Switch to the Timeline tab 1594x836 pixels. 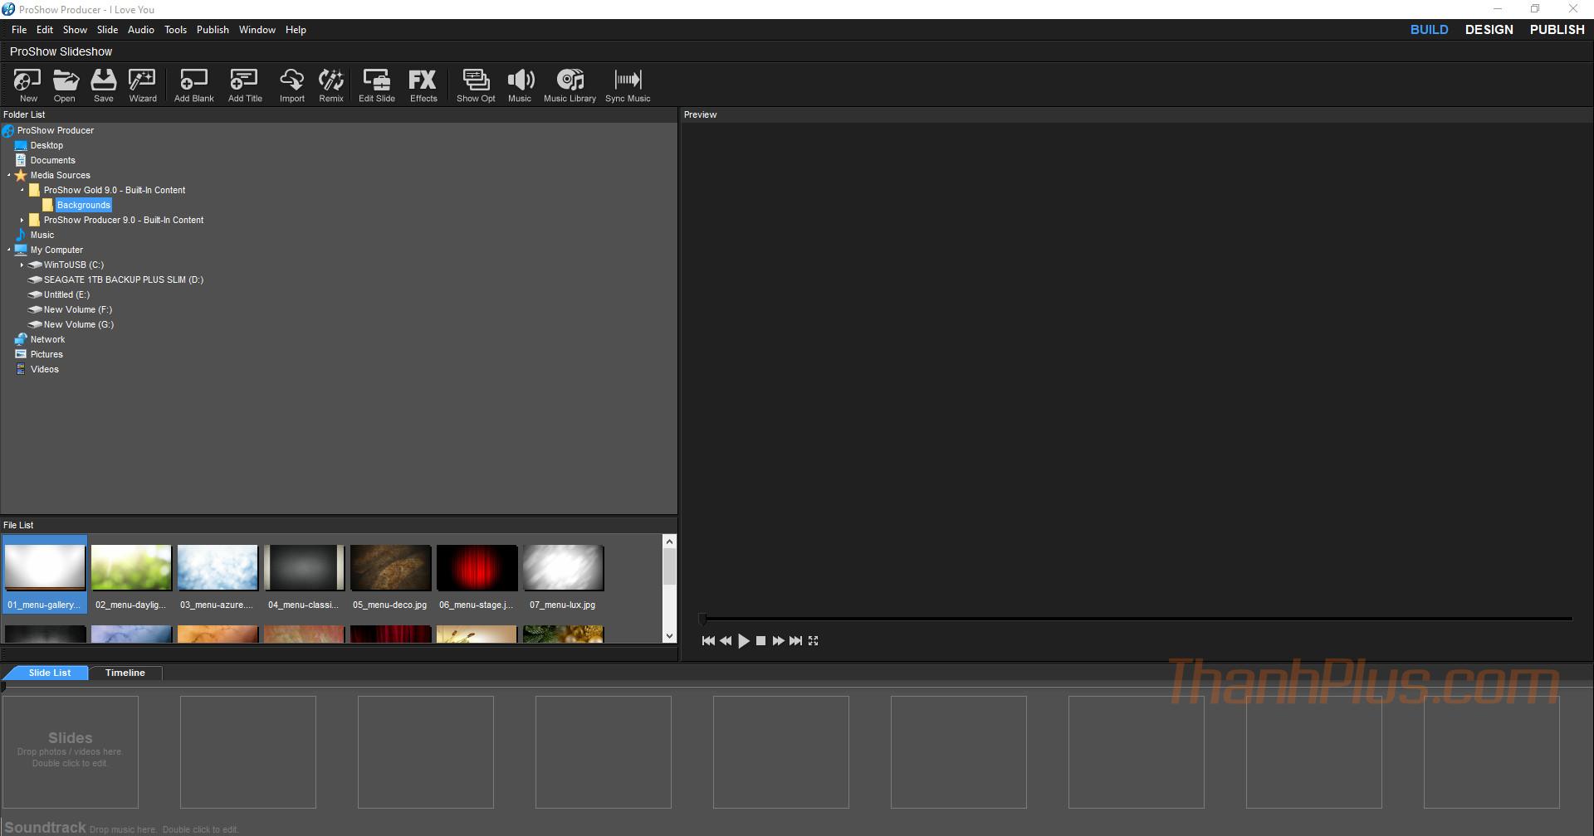[x=125, y=673]
